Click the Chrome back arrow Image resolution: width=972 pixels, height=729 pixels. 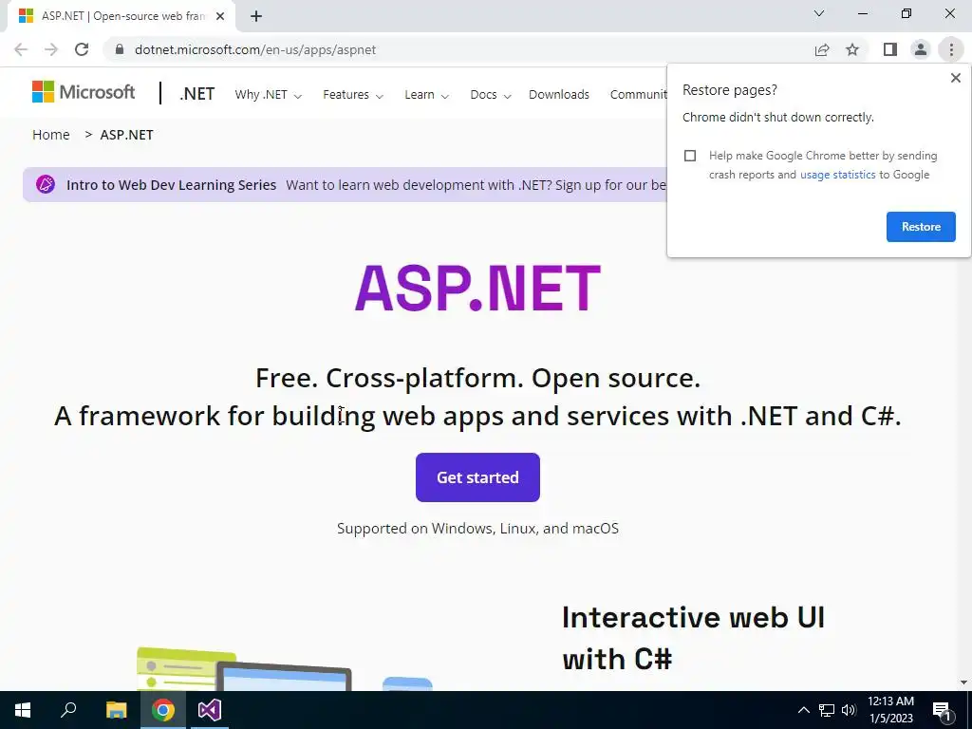21,49
